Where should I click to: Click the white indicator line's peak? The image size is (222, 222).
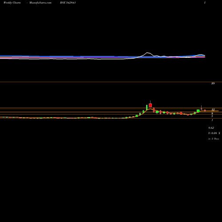[x=147, y=53]
